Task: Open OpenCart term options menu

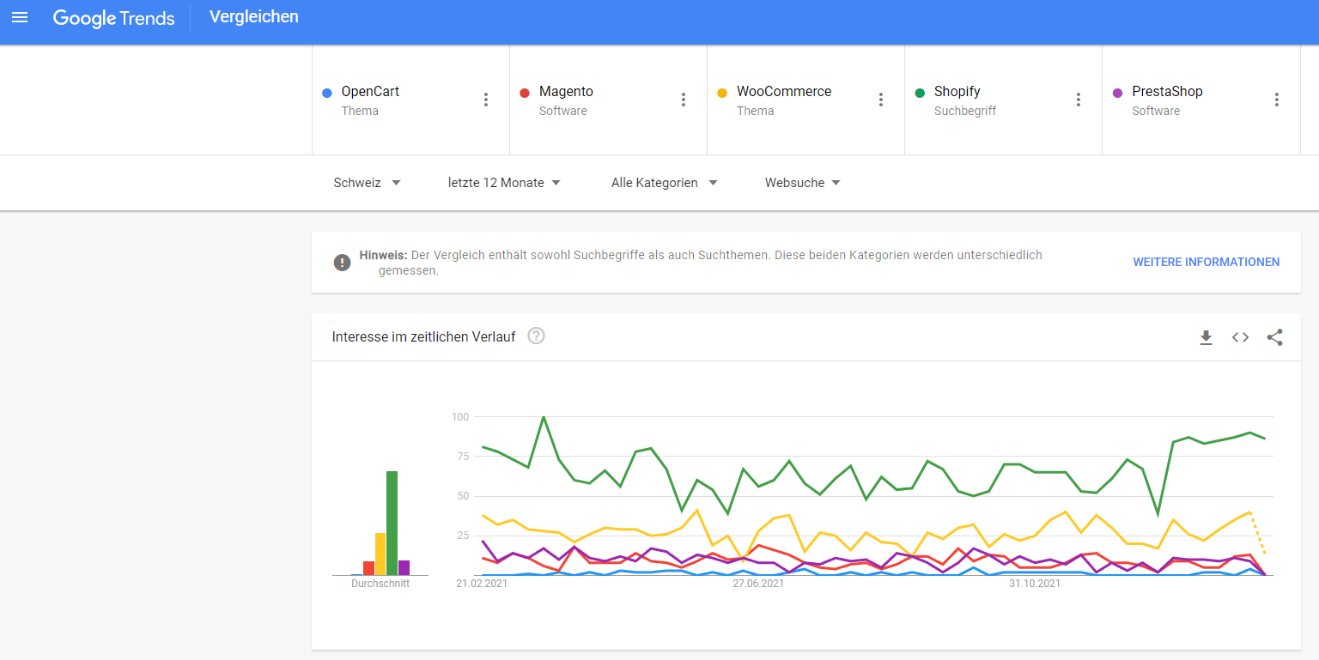Action: 486,100
